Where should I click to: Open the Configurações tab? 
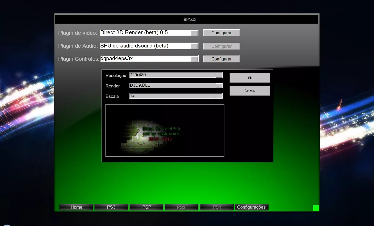tap(251, 207)
